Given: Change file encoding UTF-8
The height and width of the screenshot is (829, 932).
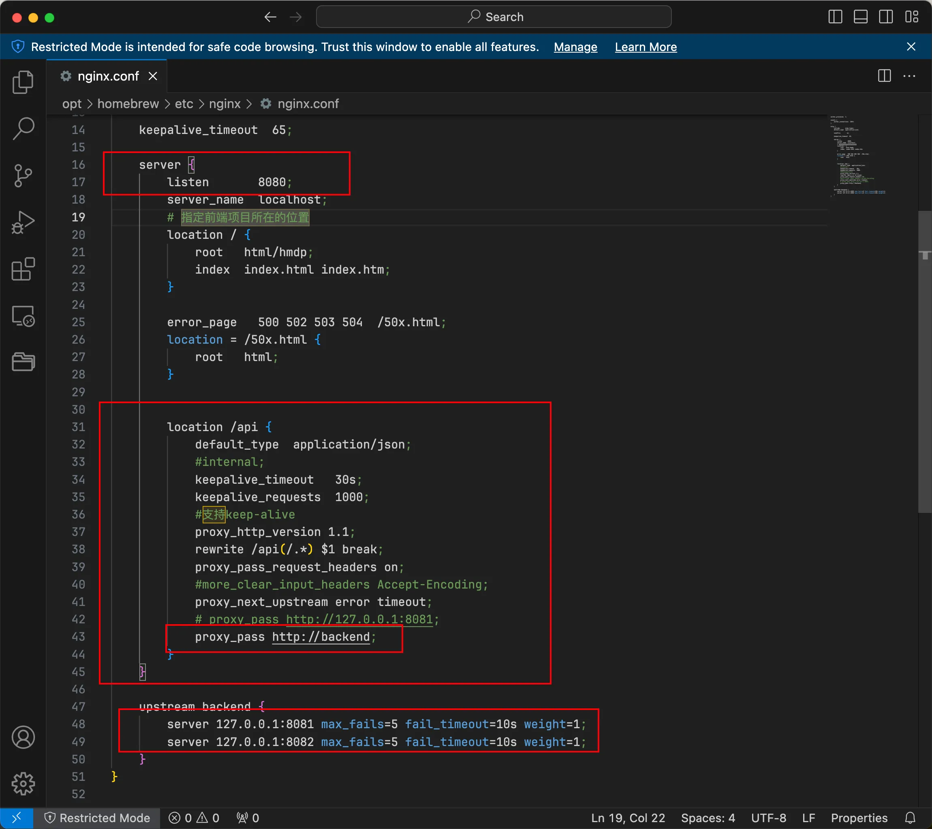Looking at the screenshot, I should click(x=768, y=818).
